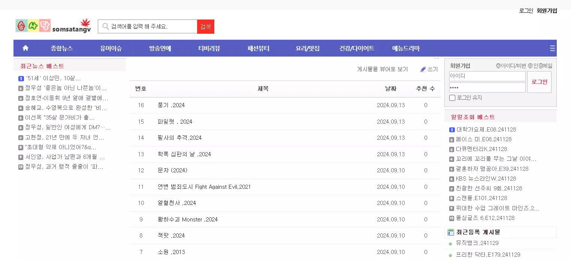Click the 최근등록 게시물 panel icon
571x260 pixels.
tap(451, 232)
